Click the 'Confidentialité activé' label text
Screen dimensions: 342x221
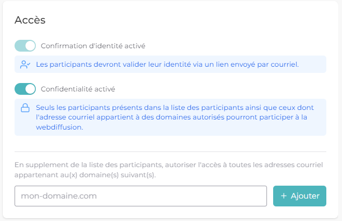click(78, 89)
